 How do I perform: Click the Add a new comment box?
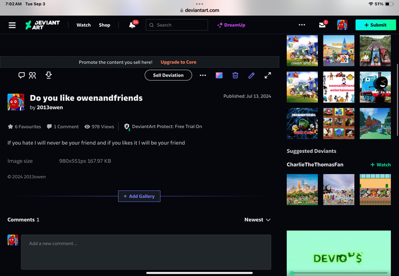(x=146, y=252)
